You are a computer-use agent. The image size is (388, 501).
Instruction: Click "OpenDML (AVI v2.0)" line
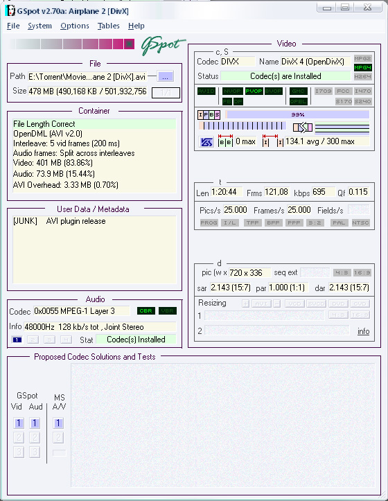point(48,134)
